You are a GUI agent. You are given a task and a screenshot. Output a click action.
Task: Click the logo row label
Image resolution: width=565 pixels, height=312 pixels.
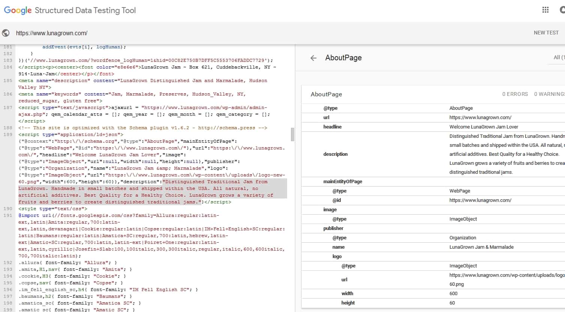(337, 256)
